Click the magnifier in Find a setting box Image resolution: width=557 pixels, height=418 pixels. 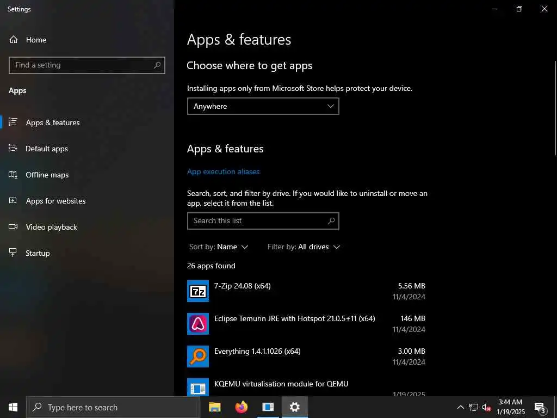(157, 65)
